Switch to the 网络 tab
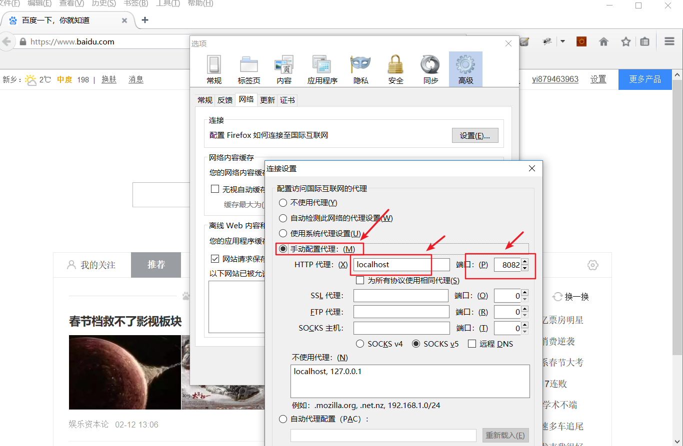 [x=245, y=99]
